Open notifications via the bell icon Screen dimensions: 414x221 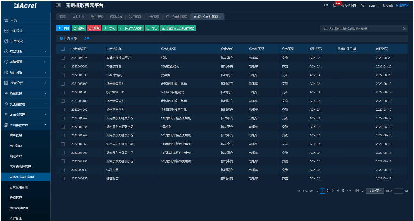coord(334,5)
